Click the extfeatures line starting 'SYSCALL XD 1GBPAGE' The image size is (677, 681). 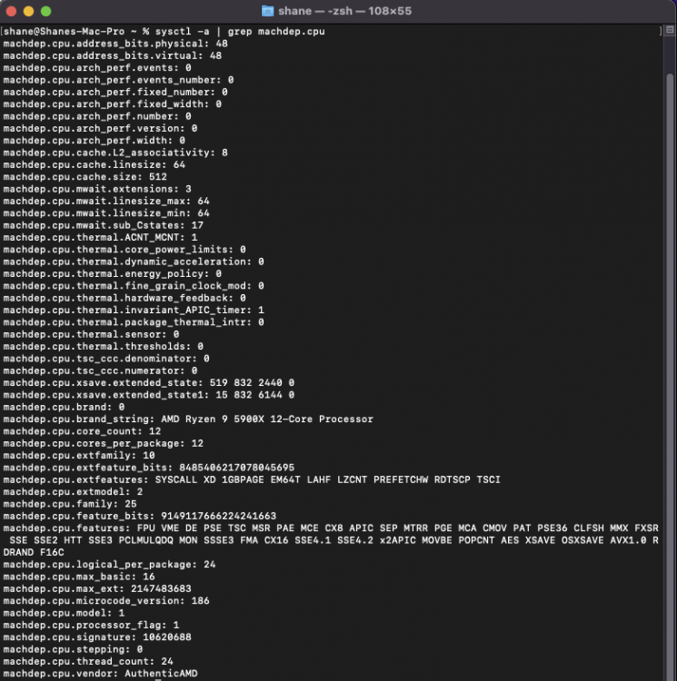coord(252,480)
